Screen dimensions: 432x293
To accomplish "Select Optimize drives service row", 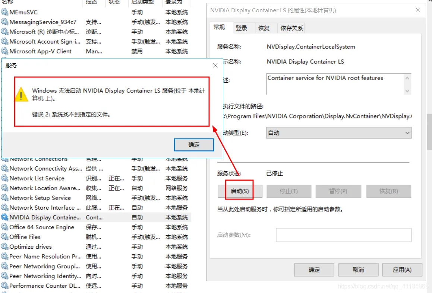I will 95,246.
